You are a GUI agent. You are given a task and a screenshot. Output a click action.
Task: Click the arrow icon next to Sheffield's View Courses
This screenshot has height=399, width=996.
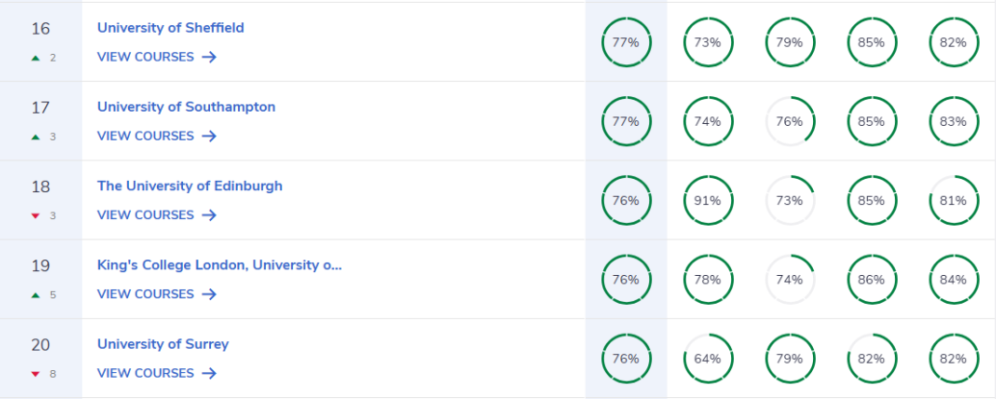point(210,57)
